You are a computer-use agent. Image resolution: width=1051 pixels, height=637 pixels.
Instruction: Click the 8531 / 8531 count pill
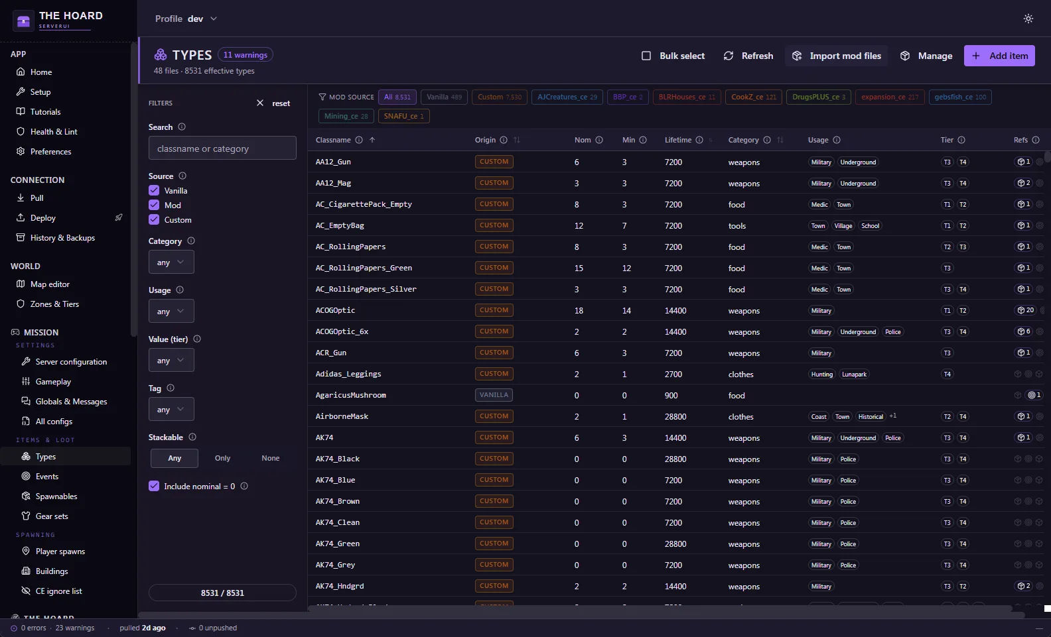(222, 593)
